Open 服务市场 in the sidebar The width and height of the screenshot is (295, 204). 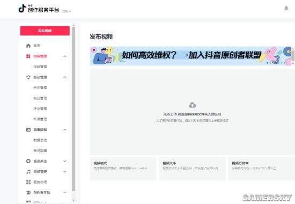click(40, 182)
